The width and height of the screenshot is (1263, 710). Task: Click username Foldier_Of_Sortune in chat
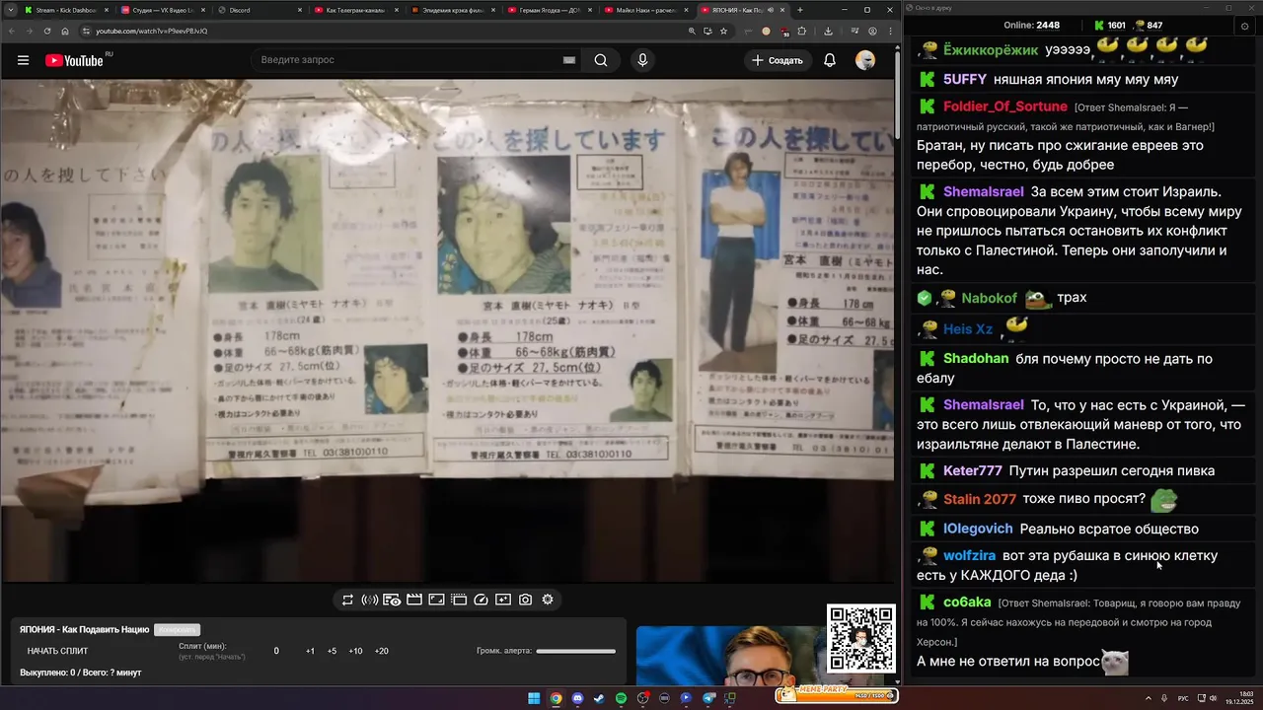1005,106
